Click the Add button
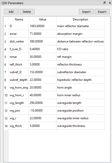112x163 pixels. [x=11, y=12]
